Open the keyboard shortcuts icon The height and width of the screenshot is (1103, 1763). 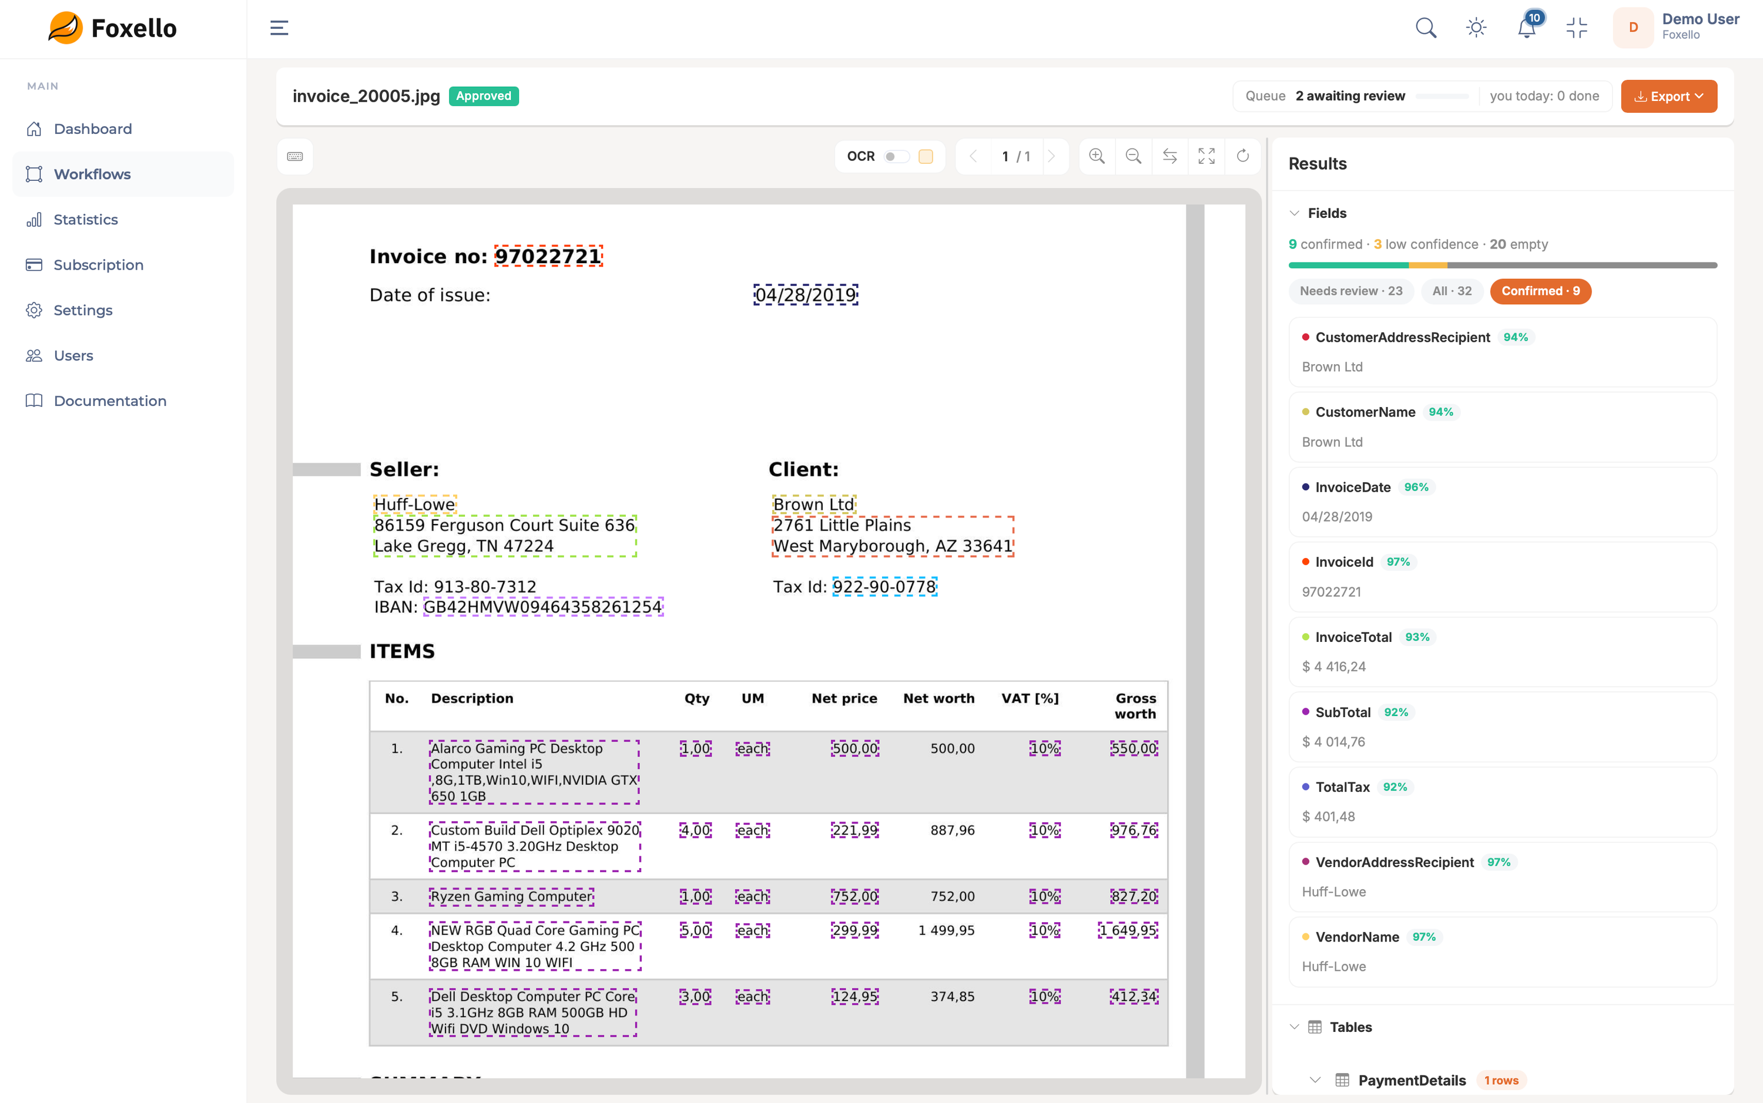(x=295, y=156)
